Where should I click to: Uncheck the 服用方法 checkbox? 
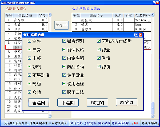64,92
